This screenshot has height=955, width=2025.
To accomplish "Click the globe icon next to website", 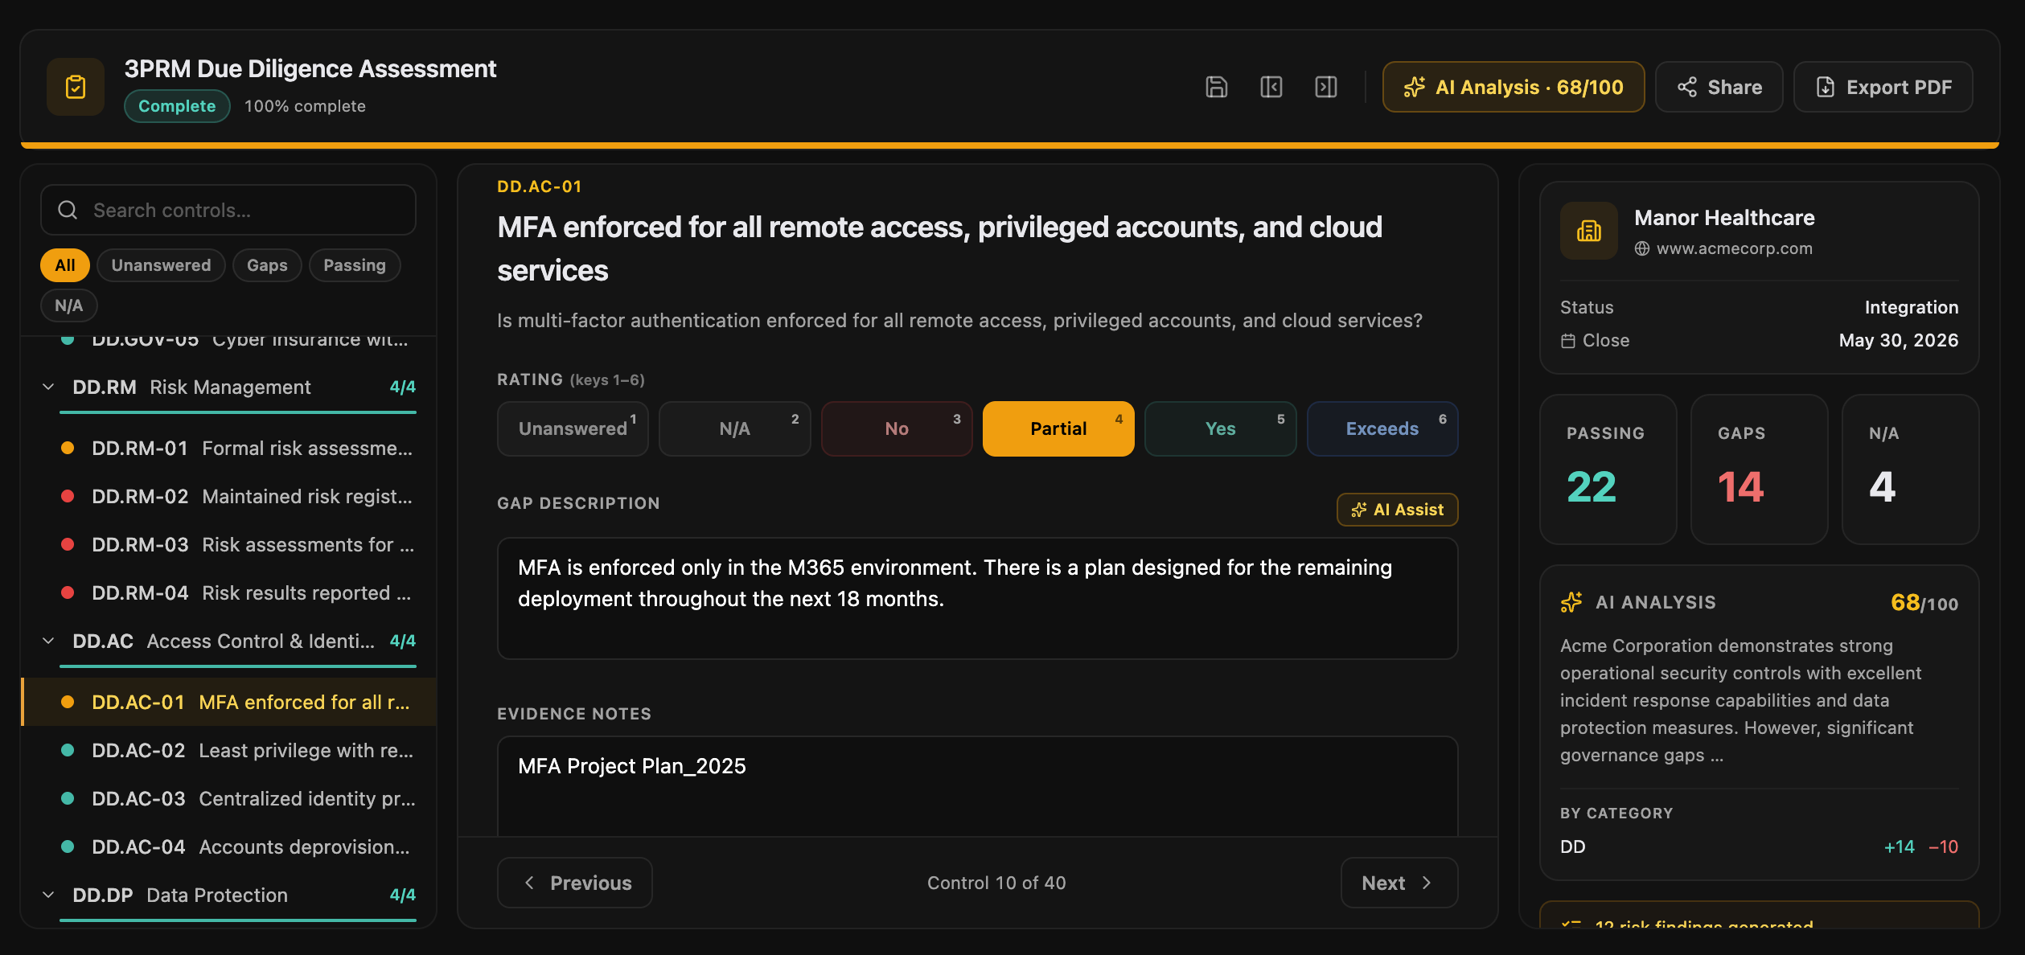I will click(x=1641, y=249).
